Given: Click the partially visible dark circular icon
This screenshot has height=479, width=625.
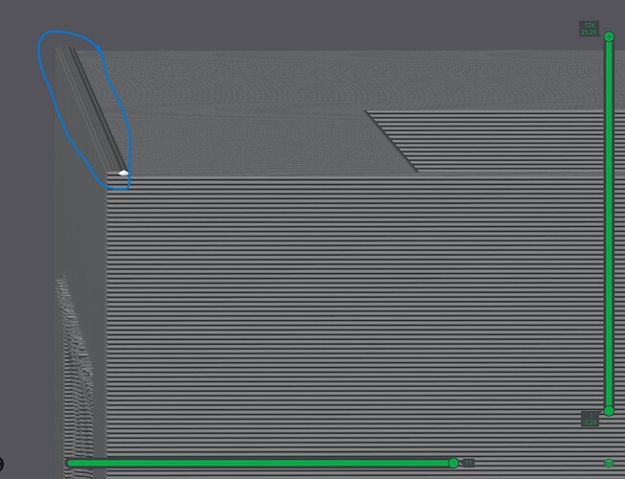Looking at the screenshot, I should coord(1,464).
